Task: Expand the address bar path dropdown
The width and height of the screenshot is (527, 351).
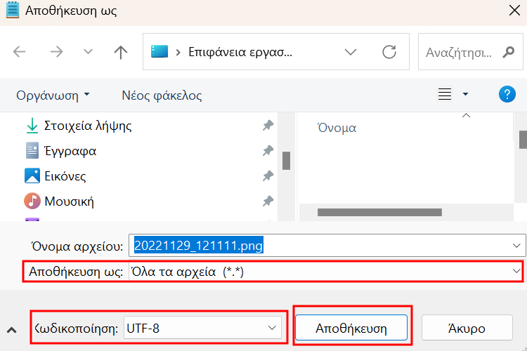Action: coord(351,52)
